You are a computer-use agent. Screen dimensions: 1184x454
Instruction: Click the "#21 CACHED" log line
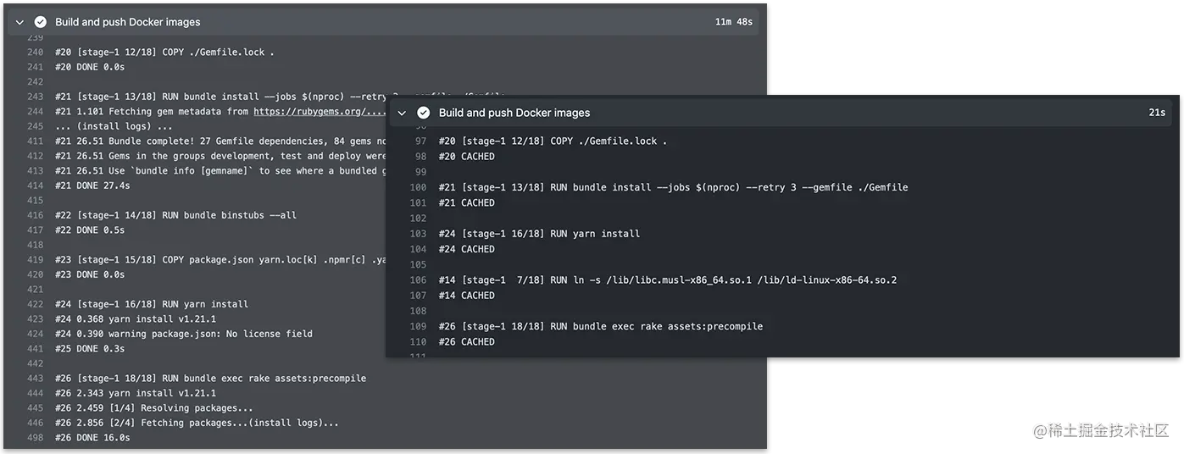[467, 203]
